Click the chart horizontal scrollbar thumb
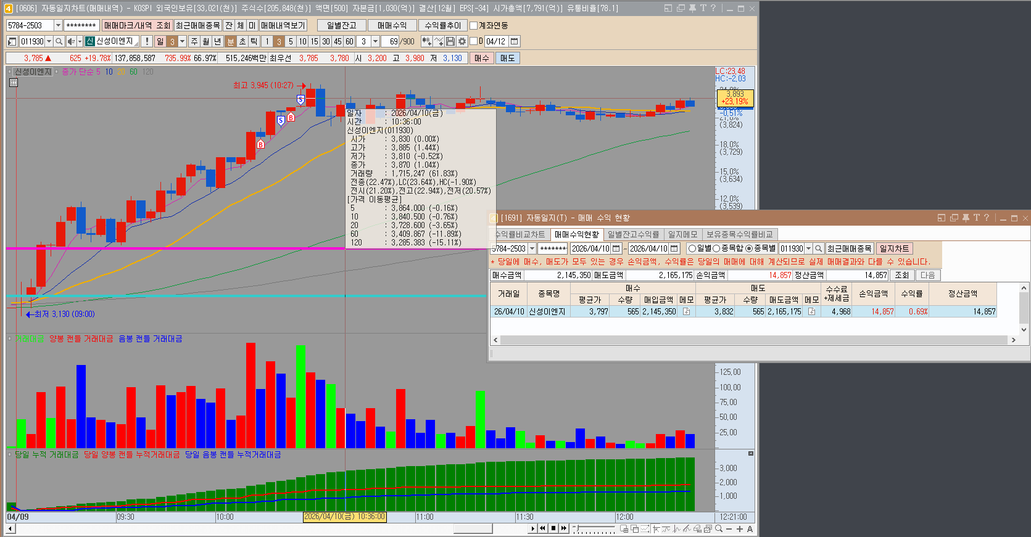This screenshot has height=537, width=1031. [x=473, y=528]
